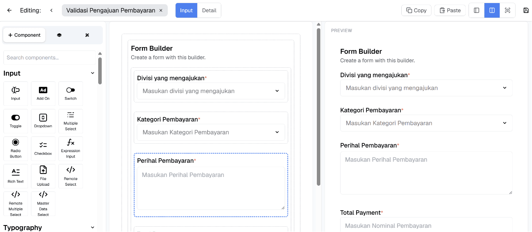
Task: Add a Dropdown component
Action: [x=43, y=121]
